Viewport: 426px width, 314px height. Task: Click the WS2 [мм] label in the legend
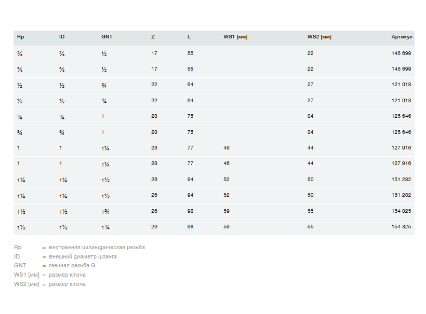[26, 284]
